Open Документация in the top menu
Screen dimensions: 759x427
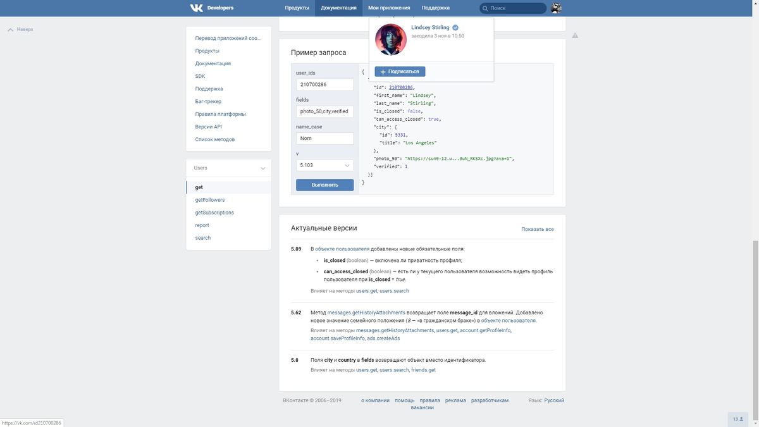[x=338, y=8]
